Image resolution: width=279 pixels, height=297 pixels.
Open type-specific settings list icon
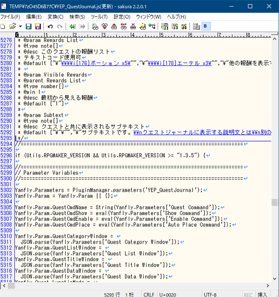[165, 26]
